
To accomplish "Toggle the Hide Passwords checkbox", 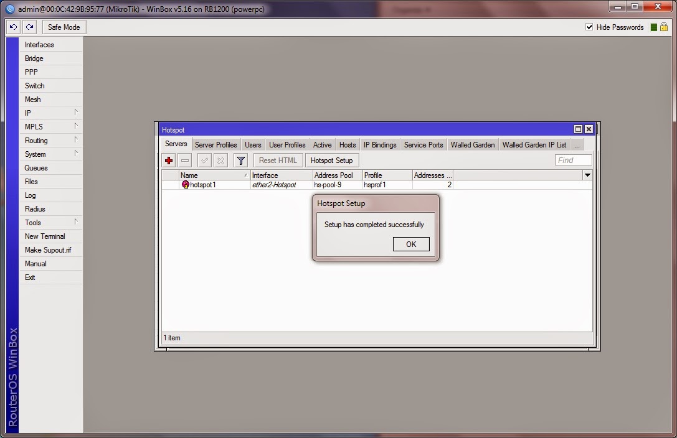I will click(x=589, y=27).
